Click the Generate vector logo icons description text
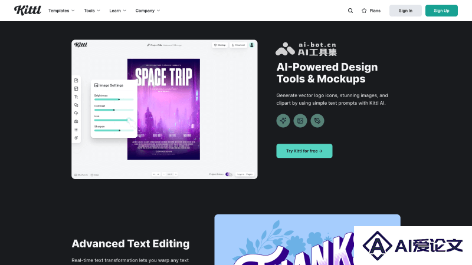472x265 pixels. pos(332,99)
